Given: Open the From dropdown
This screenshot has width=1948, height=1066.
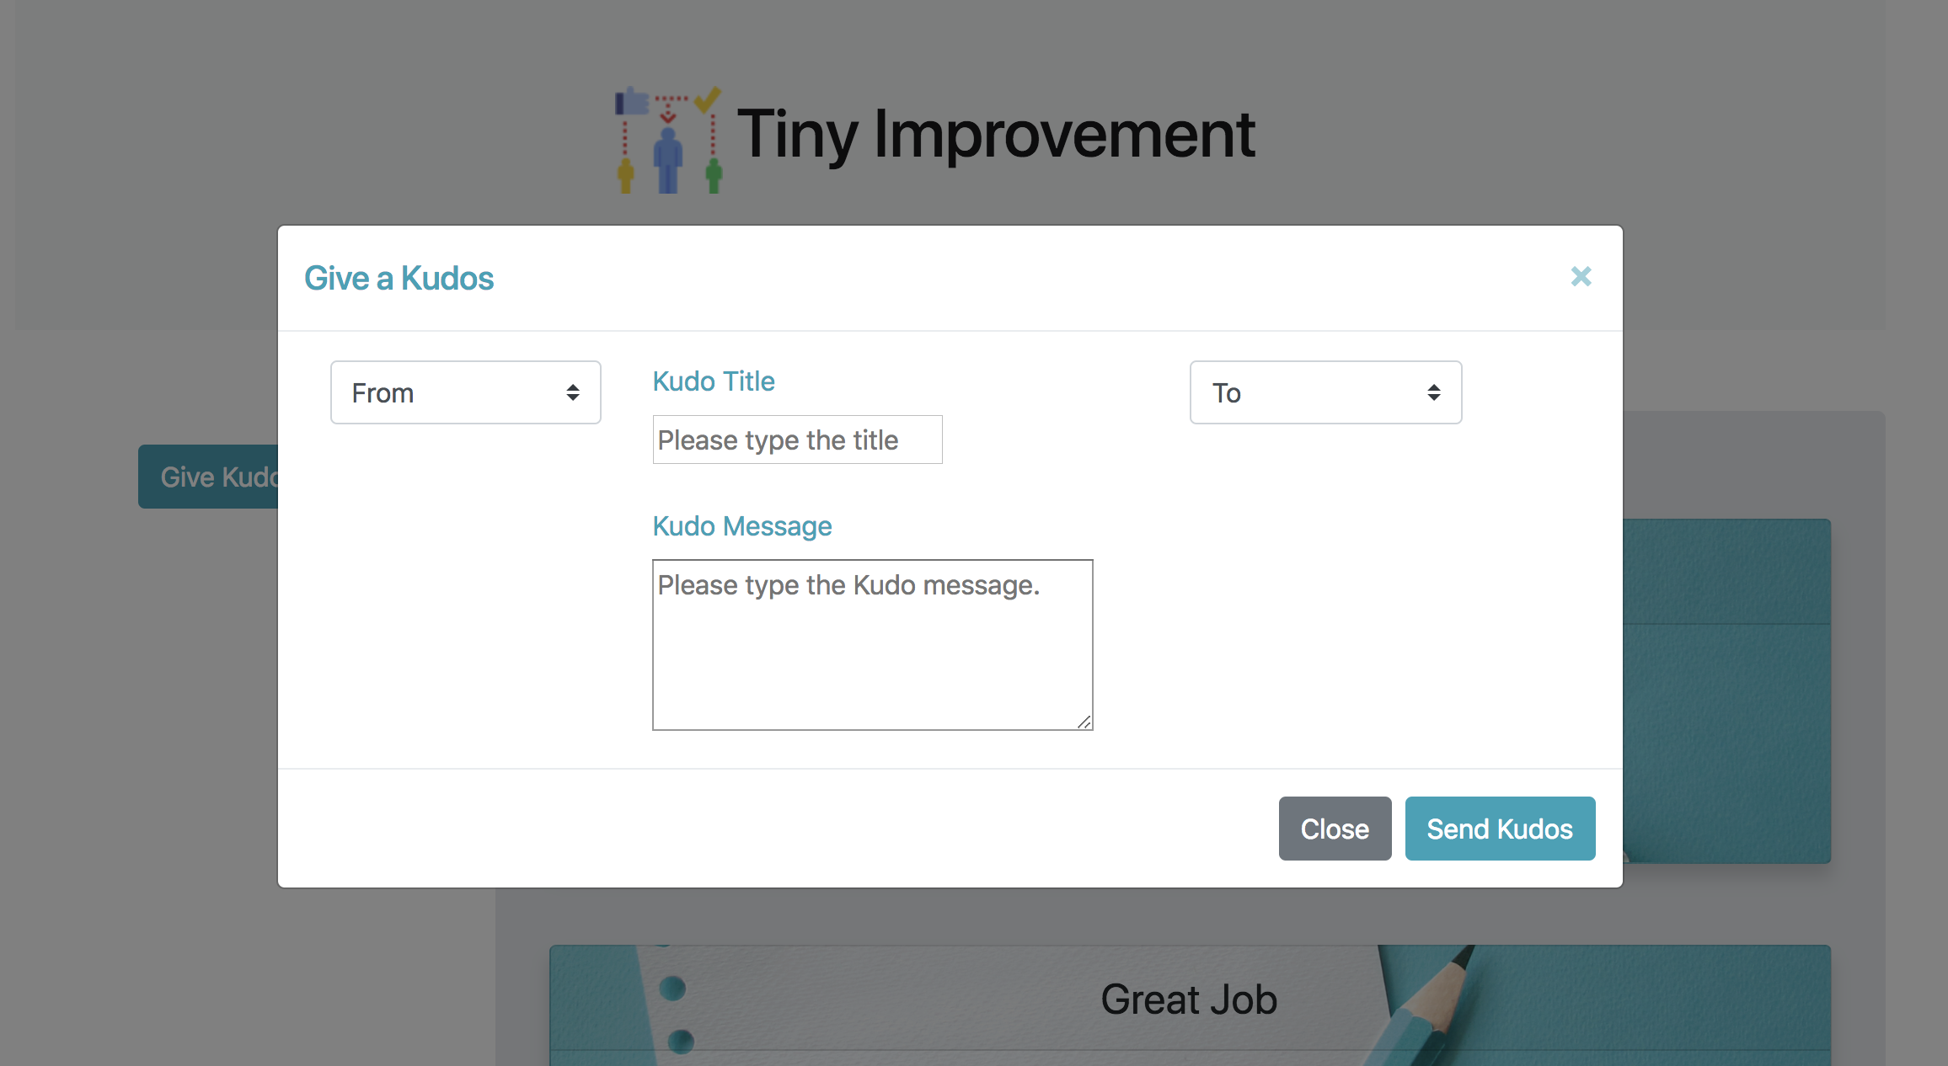Looking at the screenshot, I should 465,392.
